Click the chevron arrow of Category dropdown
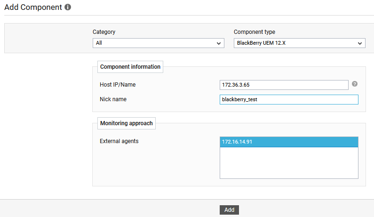This screenshot has height=217, width=374. pos(218,43)
